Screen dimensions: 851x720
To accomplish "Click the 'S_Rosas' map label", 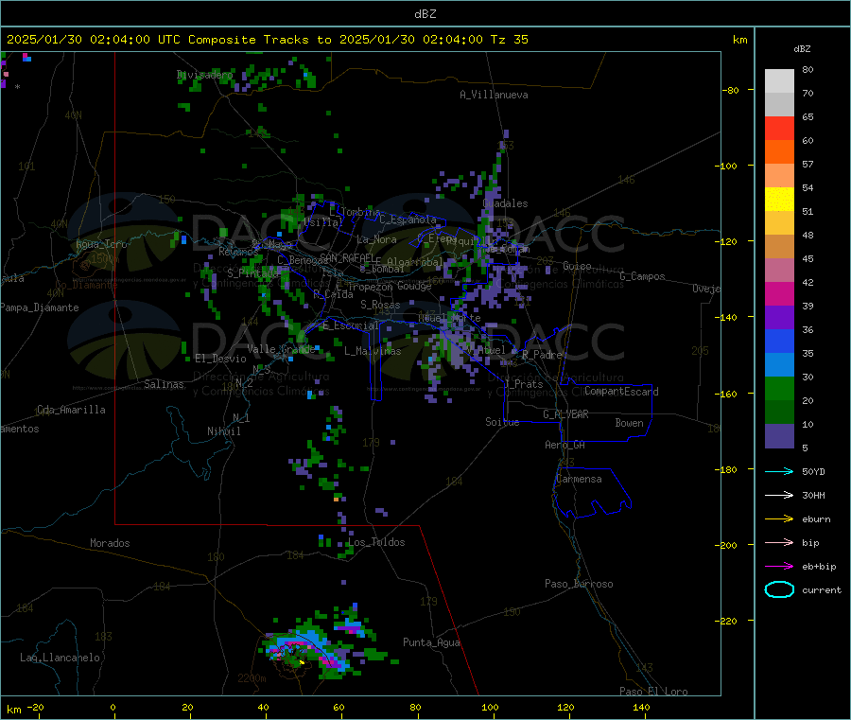I will click(380, 305).
